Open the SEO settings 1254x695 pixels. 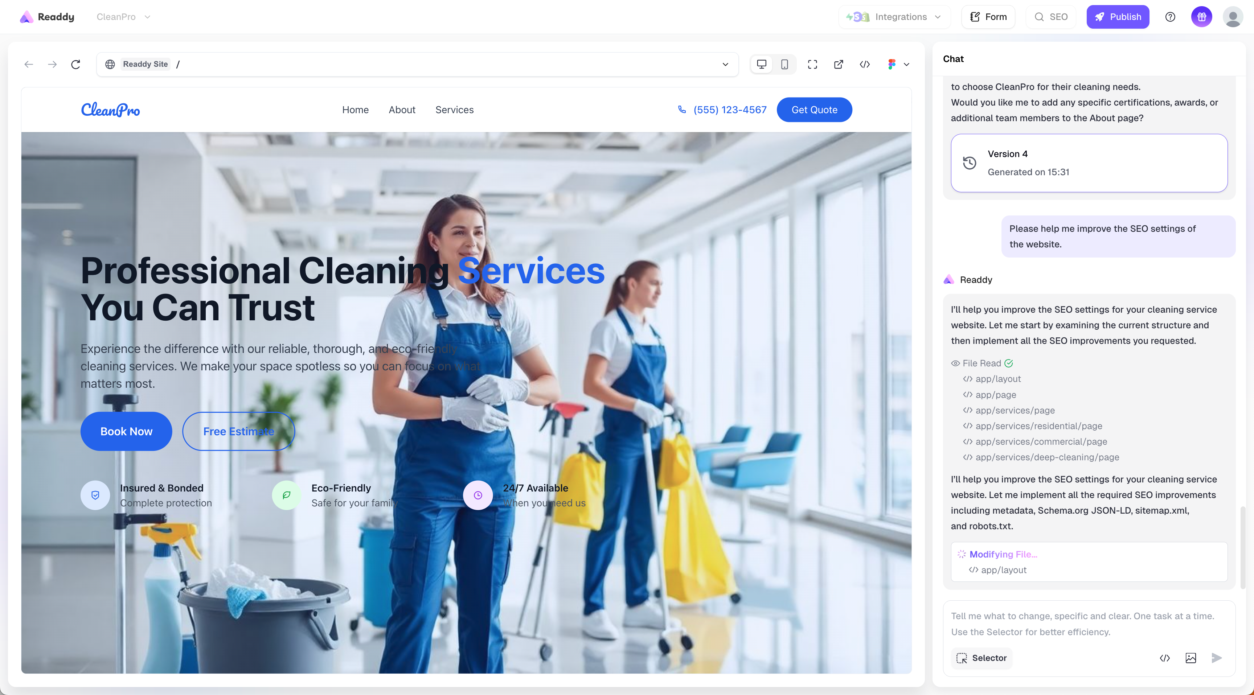[1050, 17]
